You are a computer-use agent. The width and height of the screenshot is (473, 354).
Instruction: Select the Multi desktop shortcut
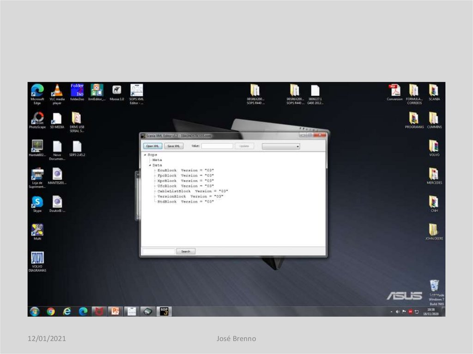(37, 232)
